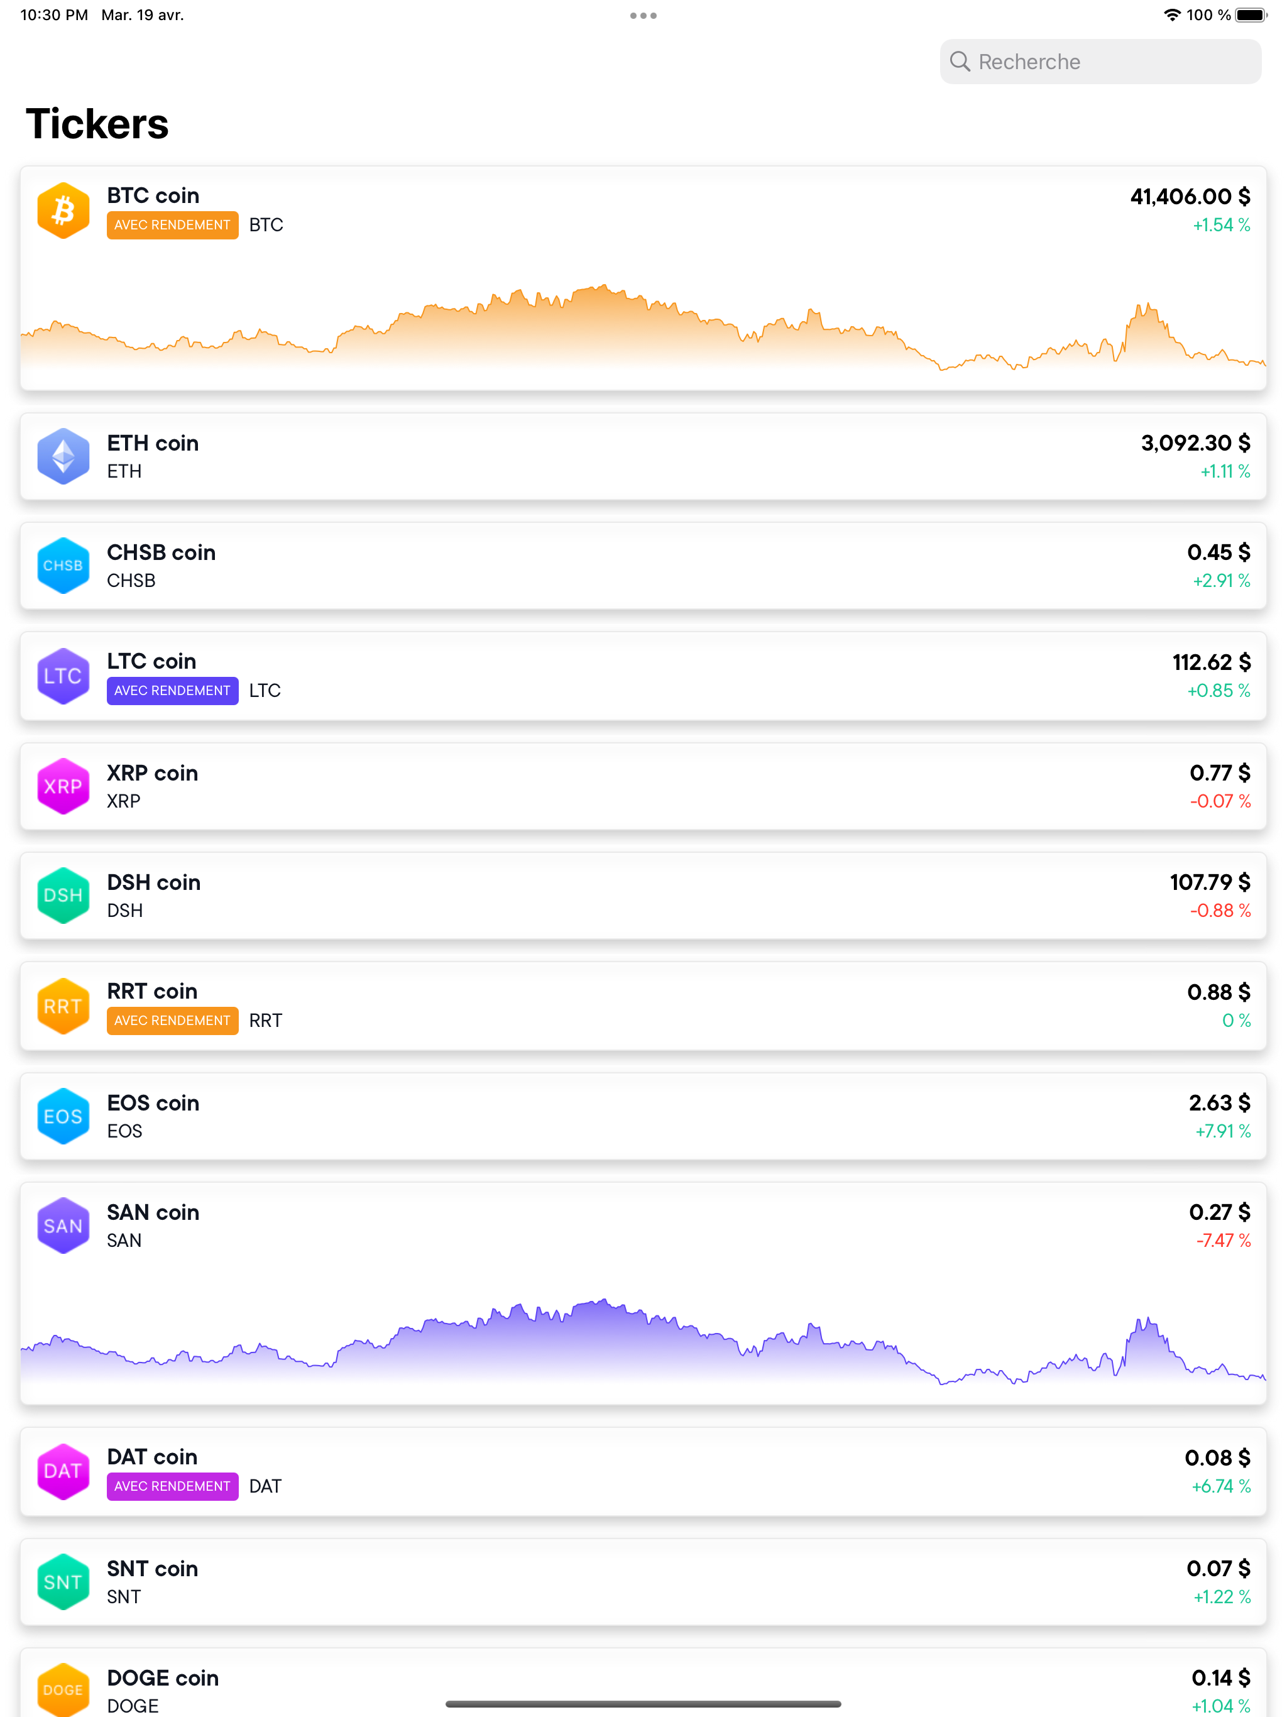
Task: Tap the orange RRT hexagon icon
Action: 63,1006
